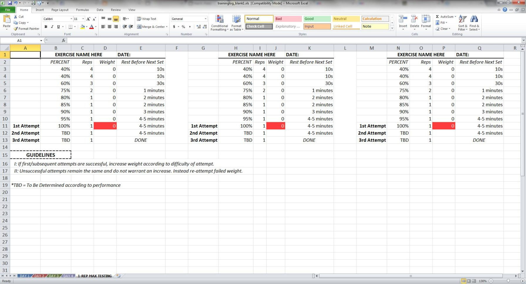
Task: Toggle italic formatting
Action: pyautogui.click(x=52, y=27)
